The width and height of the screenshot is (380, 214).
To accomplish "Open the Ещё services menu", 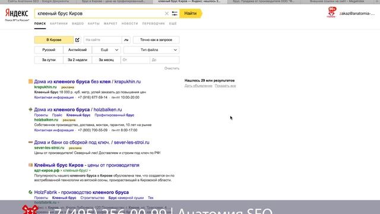I will pos(173,24).
